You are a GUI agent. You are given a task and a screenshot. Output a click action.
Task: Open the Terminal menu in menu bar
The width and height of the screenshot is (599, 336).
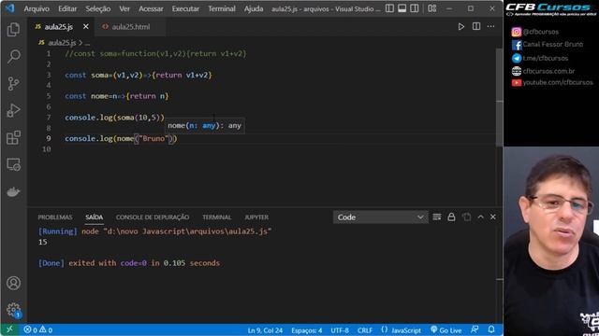coord(222,8)
